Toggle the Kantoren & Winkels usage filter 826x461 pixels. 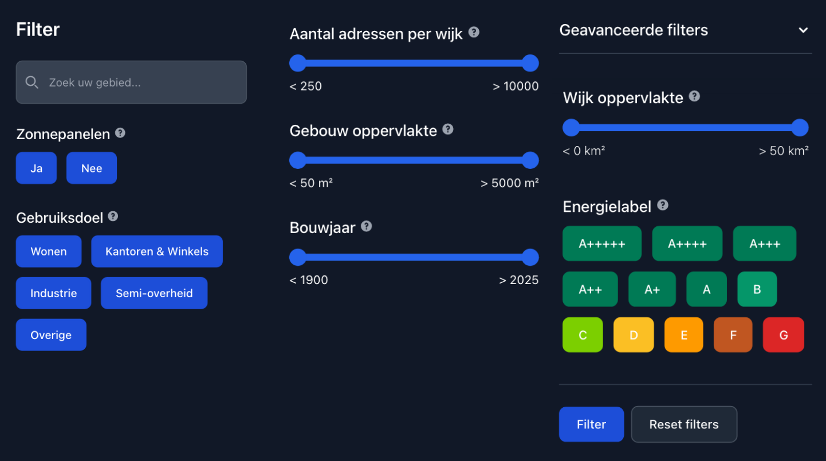[x=157, y=251]
